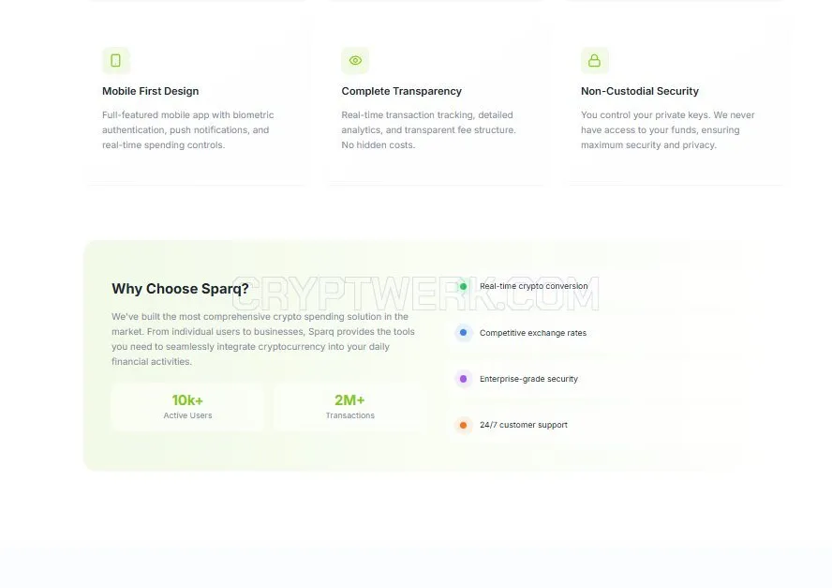Click the mobile phone icon above Mobile First Design
This screenshot has width=832, height=588.
[x=115, y=61]
